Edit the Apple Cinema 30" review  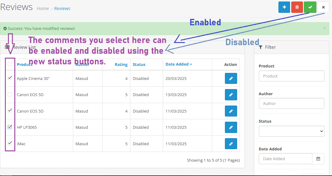point(231,78)
